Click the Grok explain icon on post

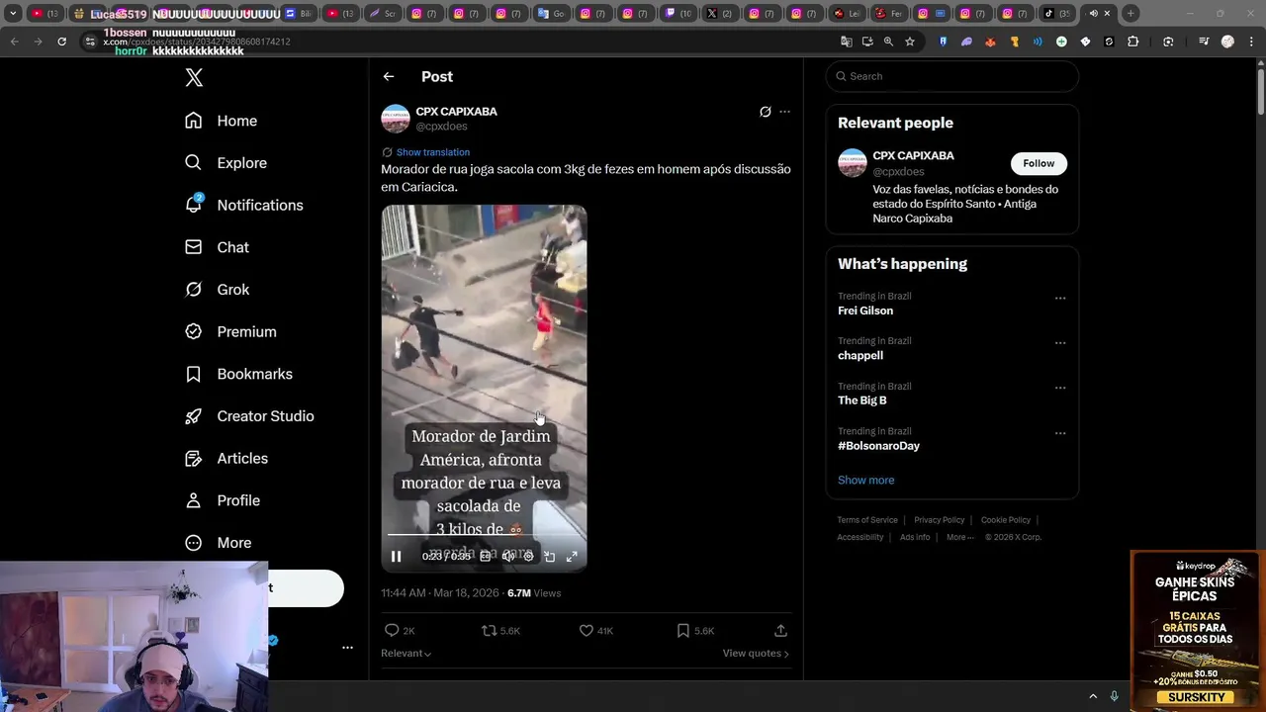(765, 112)
